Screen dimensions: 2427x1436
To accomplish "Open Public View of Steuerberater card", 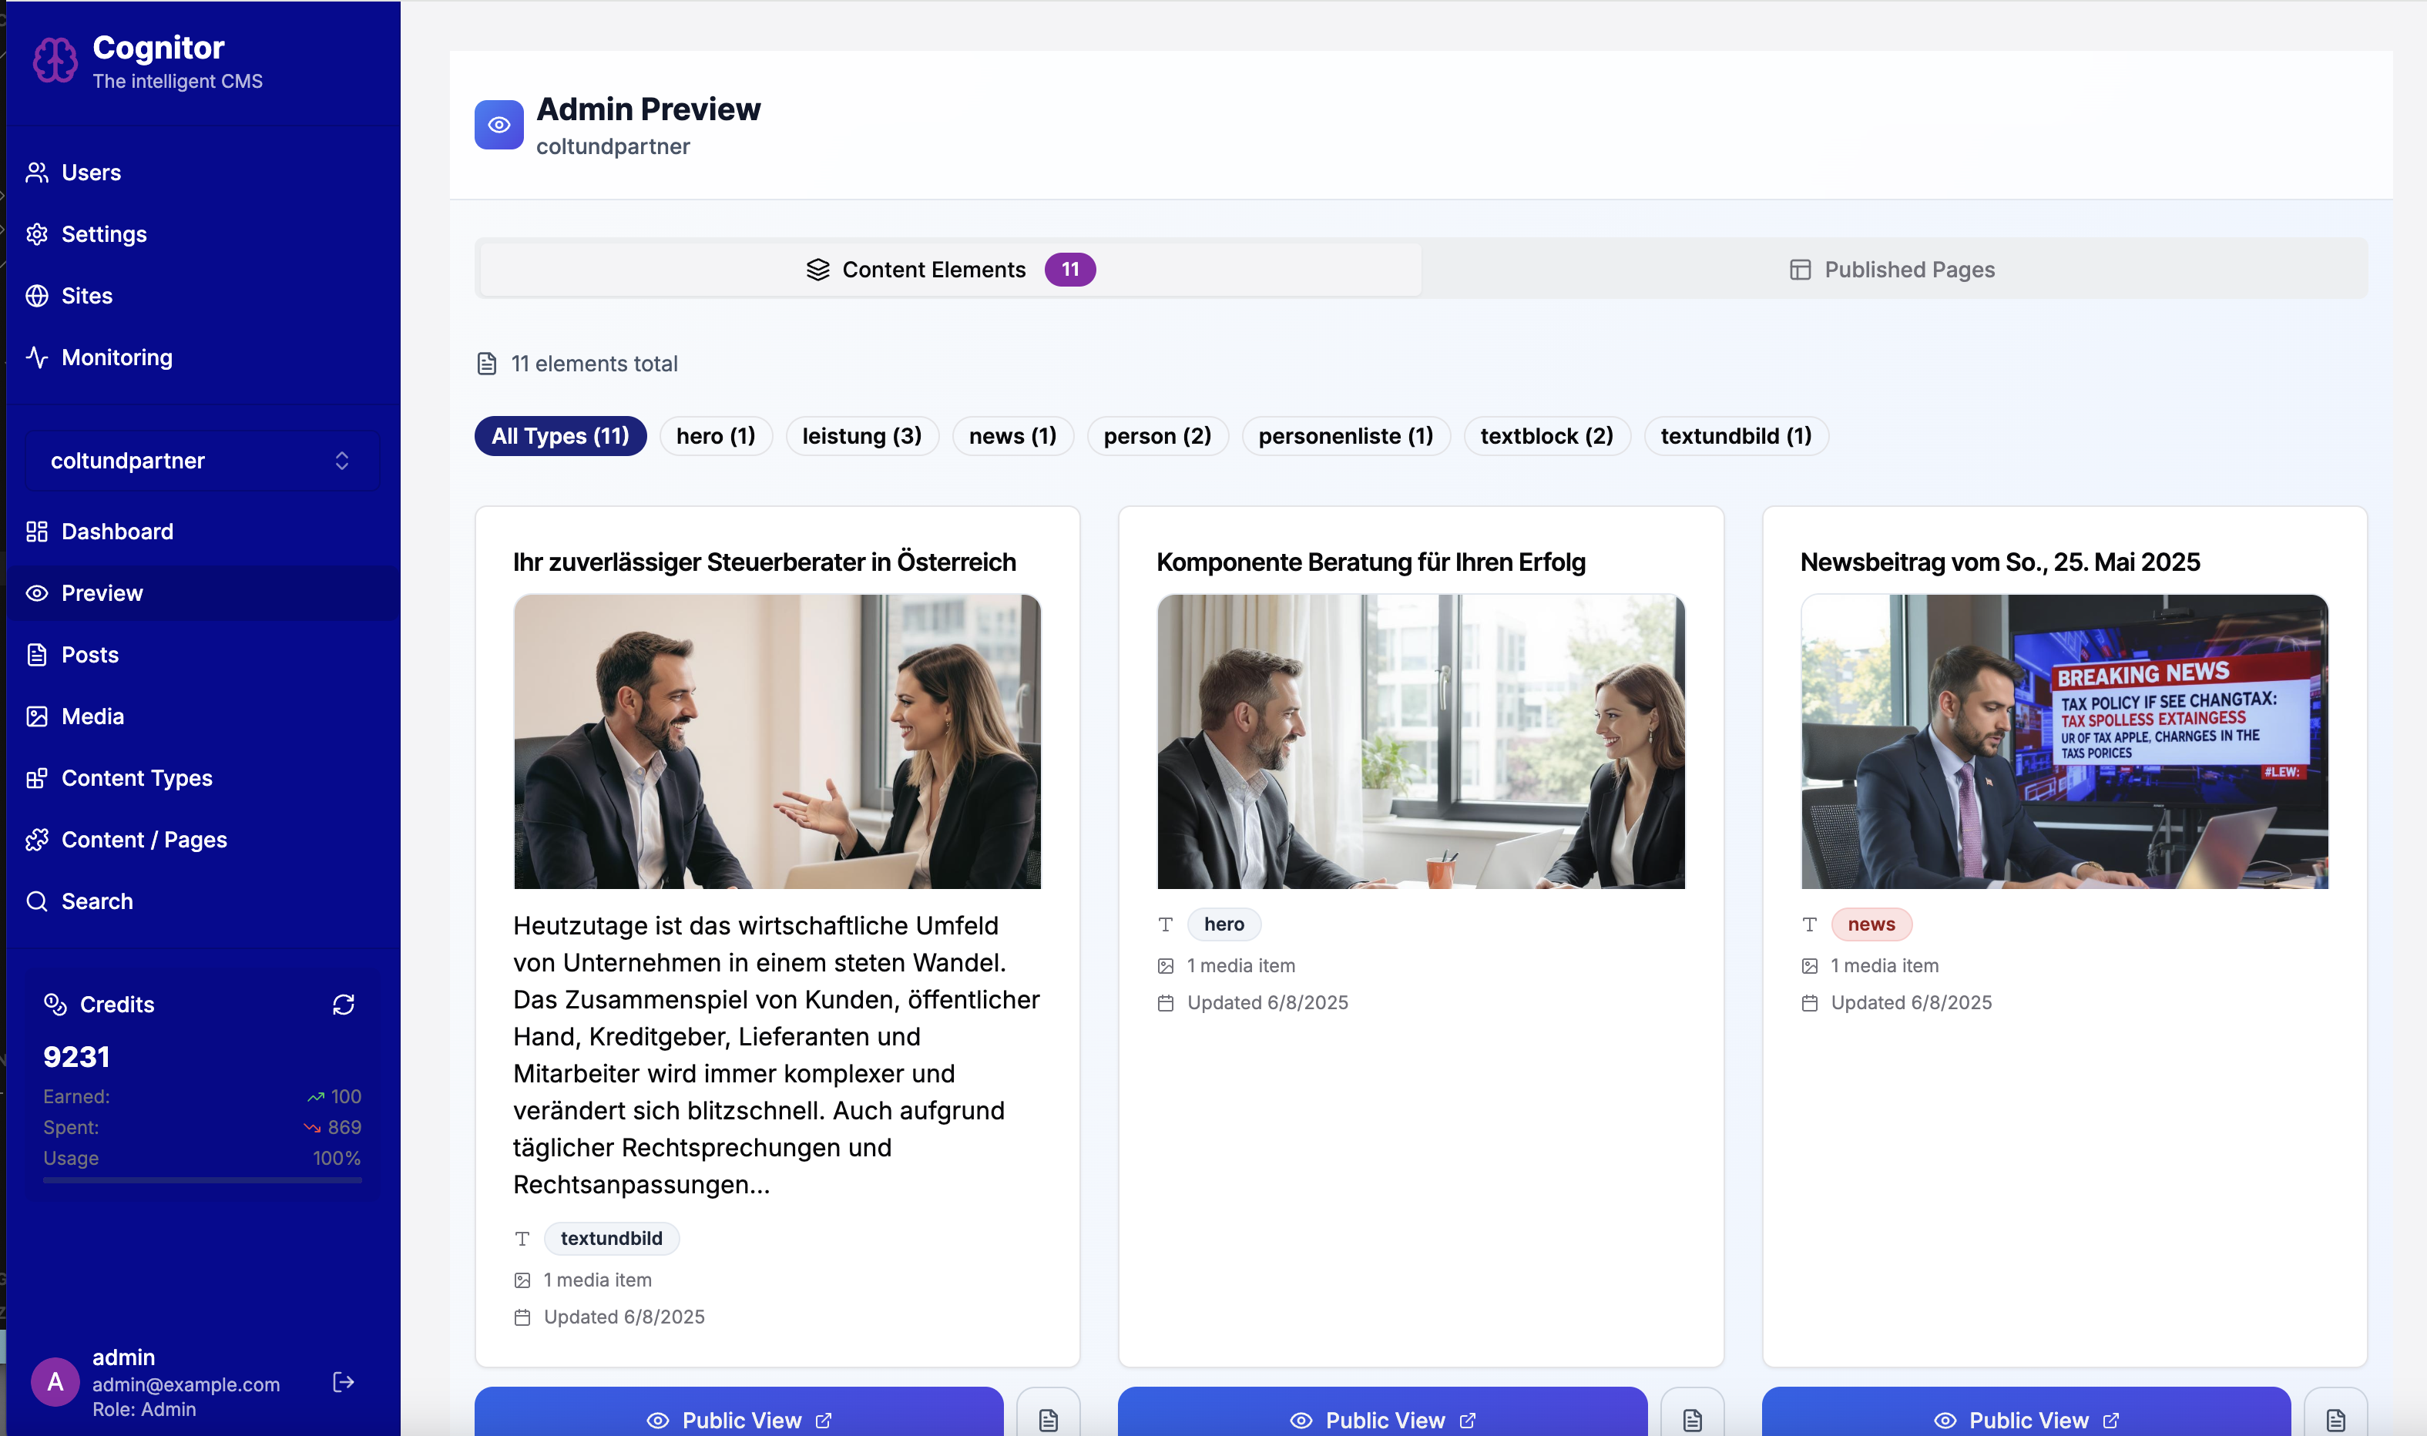I will pyautogui.click(x=738, y=1418).
